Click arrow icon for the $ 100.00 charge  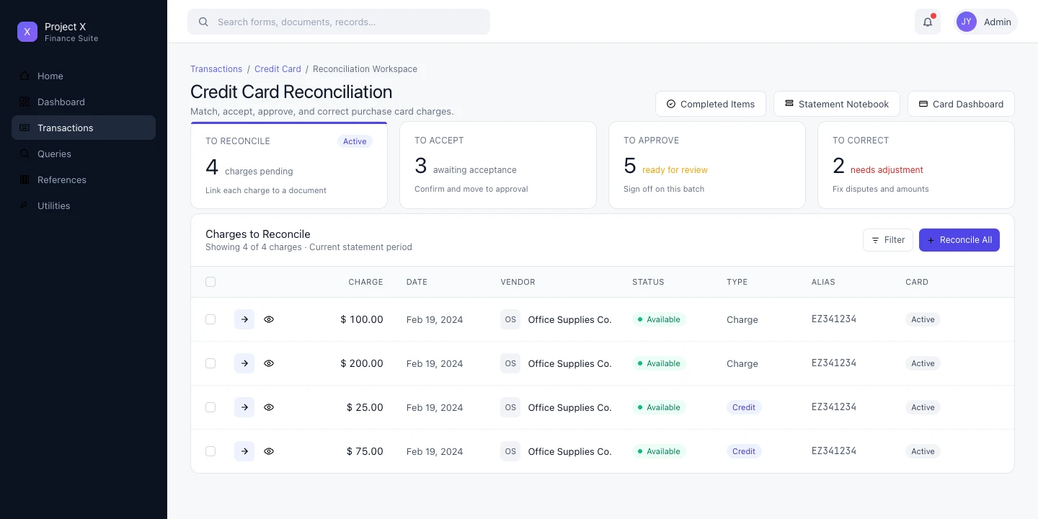click(244, 319)
